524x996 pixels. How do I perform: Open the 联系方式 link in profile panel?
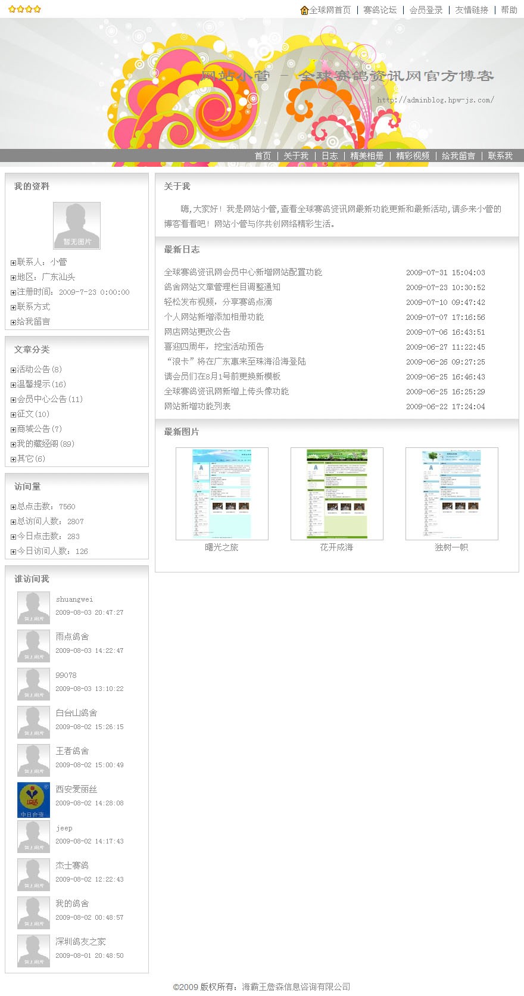coord(33,307)
